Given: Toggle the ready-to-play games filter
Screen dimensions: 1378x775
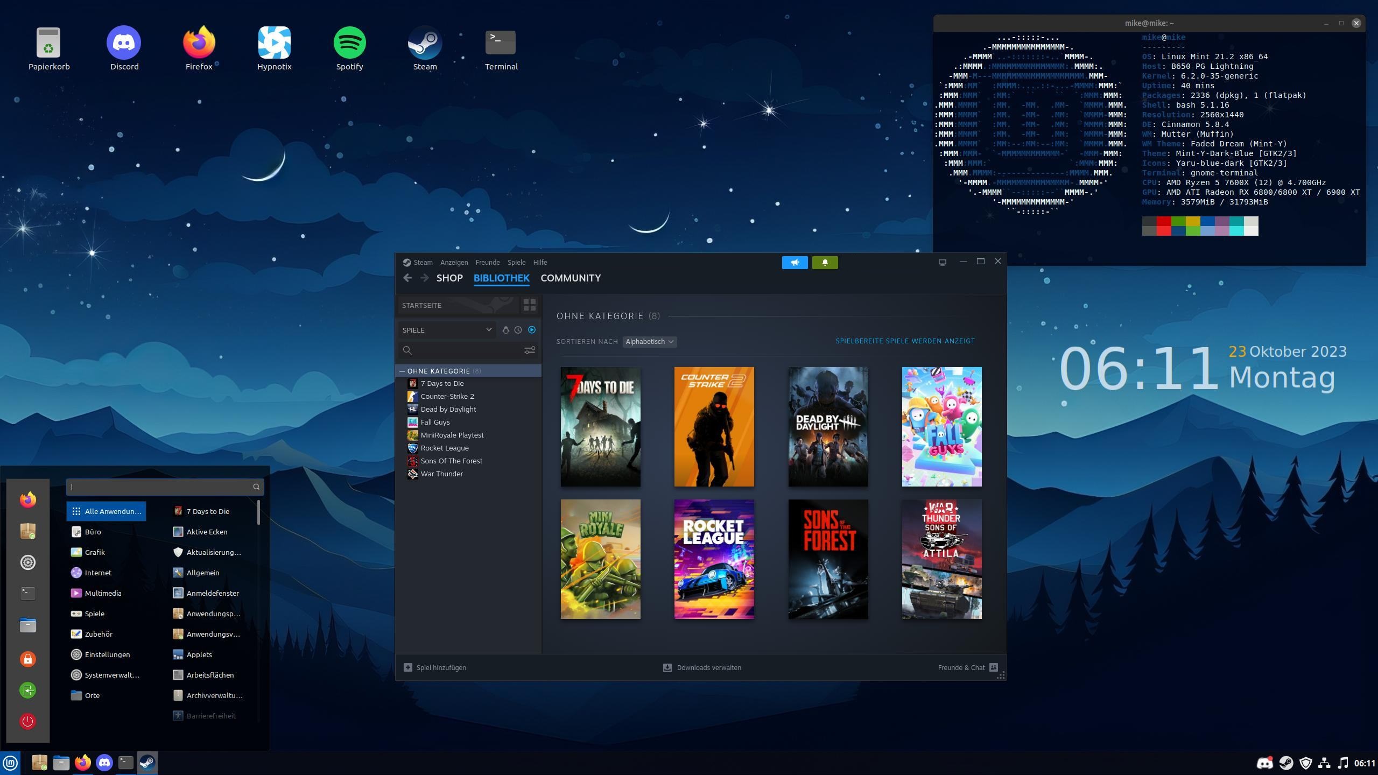Looking at the screenshot, I should point(532,330).
